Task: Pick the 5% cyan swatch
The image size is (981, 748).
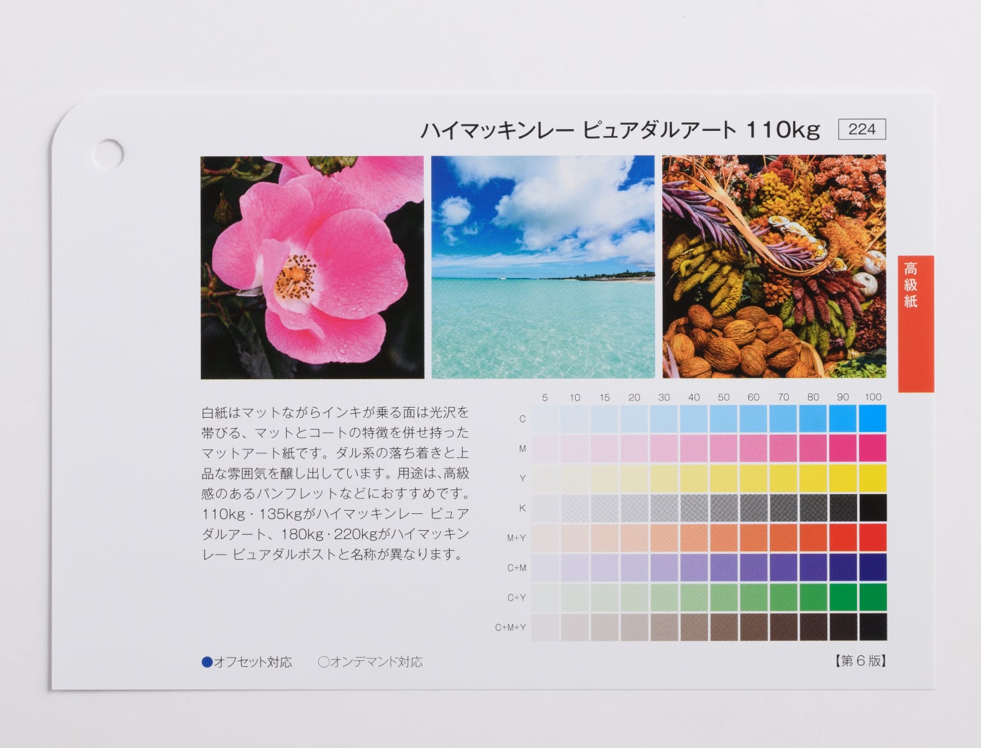Action: [x=545, y=419]
